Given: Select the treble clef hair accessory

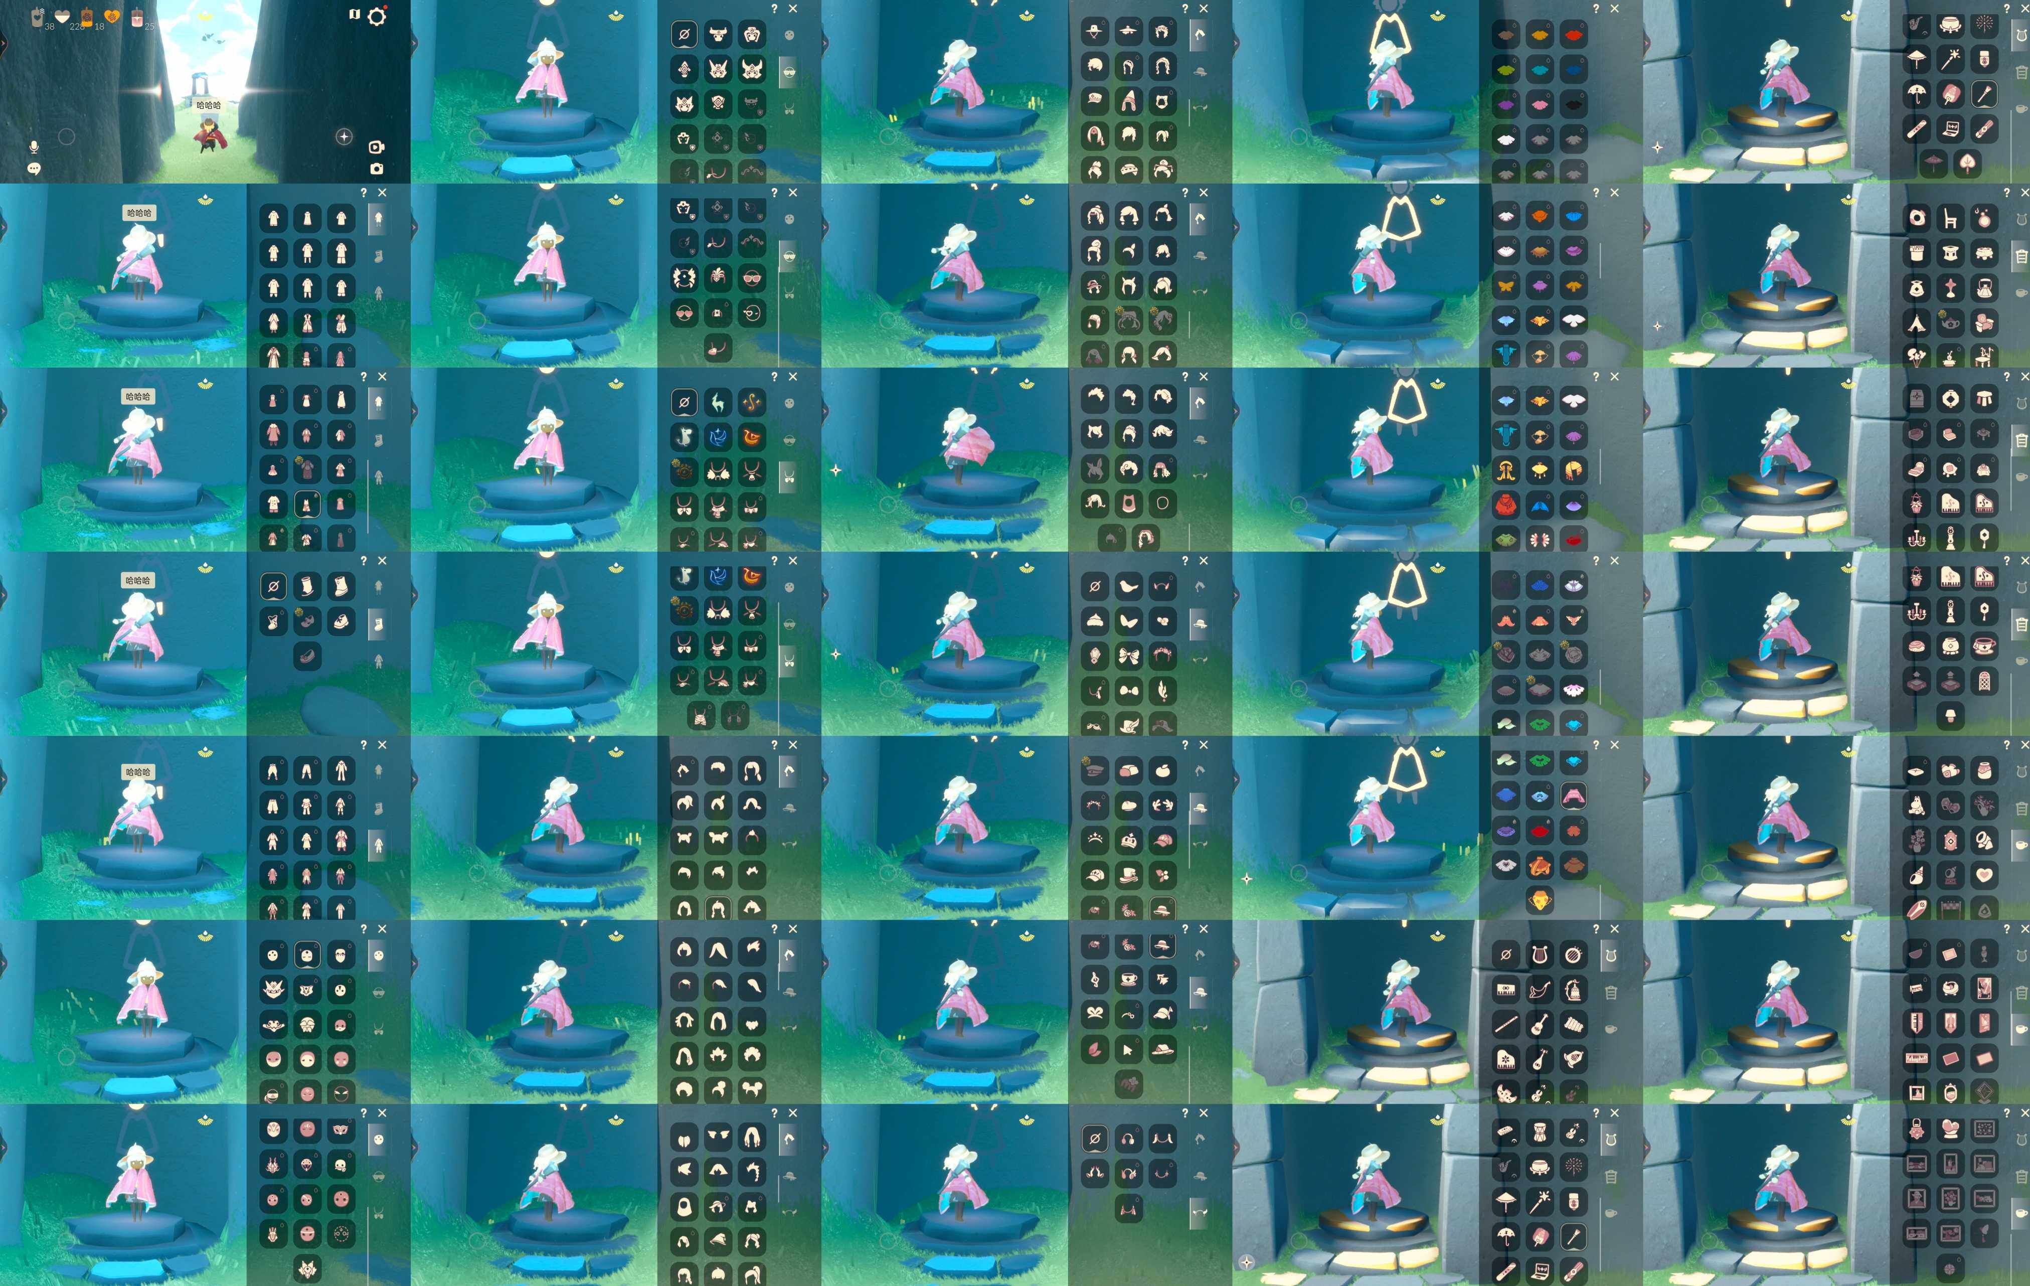Looking at the screenshot, I should click(1094, 980).
